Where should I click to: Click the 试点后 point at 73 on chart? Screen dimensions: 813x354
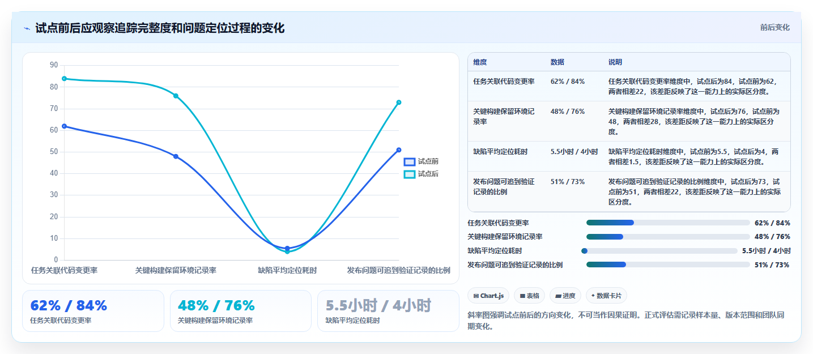click(399, 103)
